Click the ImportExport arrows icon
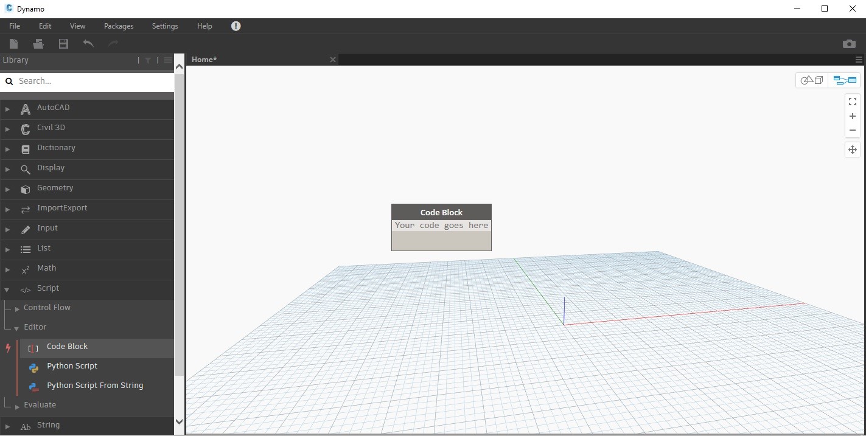The image size is (866, 436). [x=26, y=210]
